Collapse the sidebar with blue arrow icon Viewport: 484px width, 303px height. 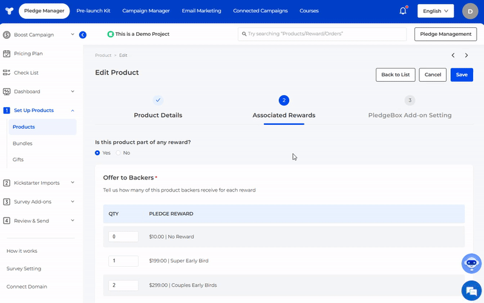pyautogui.click(x=83, y=35)
